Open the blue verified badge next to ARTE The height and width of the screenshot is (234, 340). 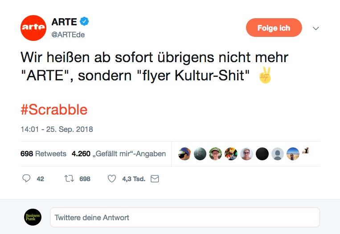tap(84, 21)
